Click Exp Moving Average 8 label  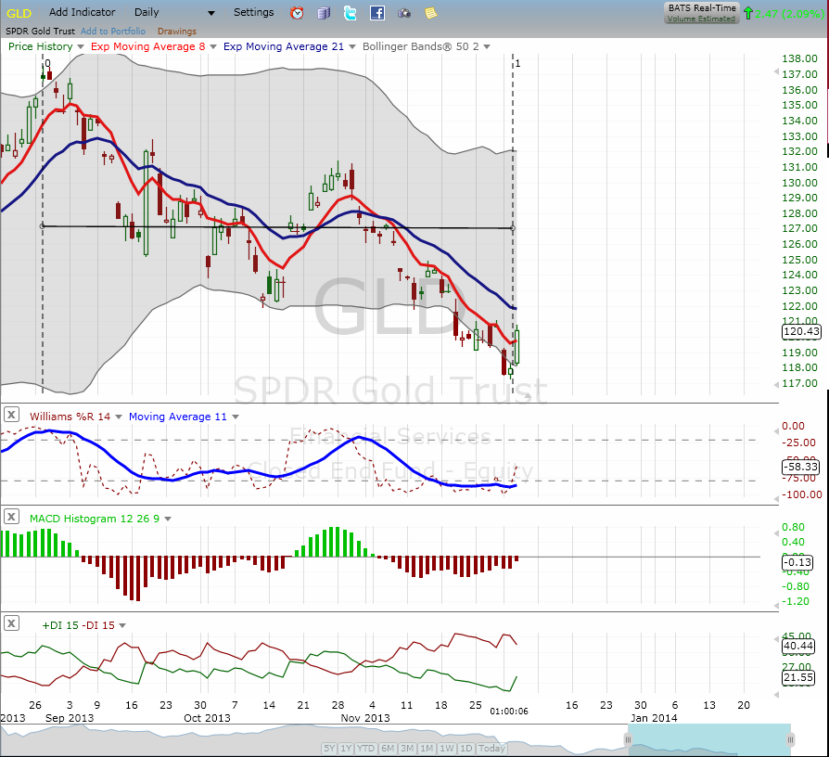tap(148, 46)
